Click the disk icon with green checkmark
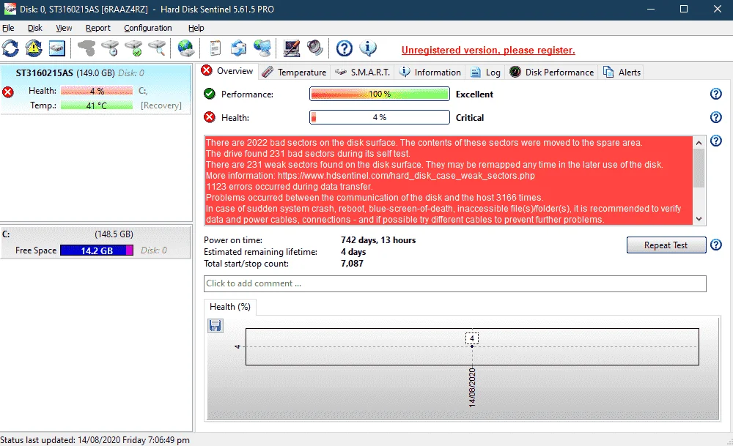Viewport: 733px width, 446px height. (133, 48)
